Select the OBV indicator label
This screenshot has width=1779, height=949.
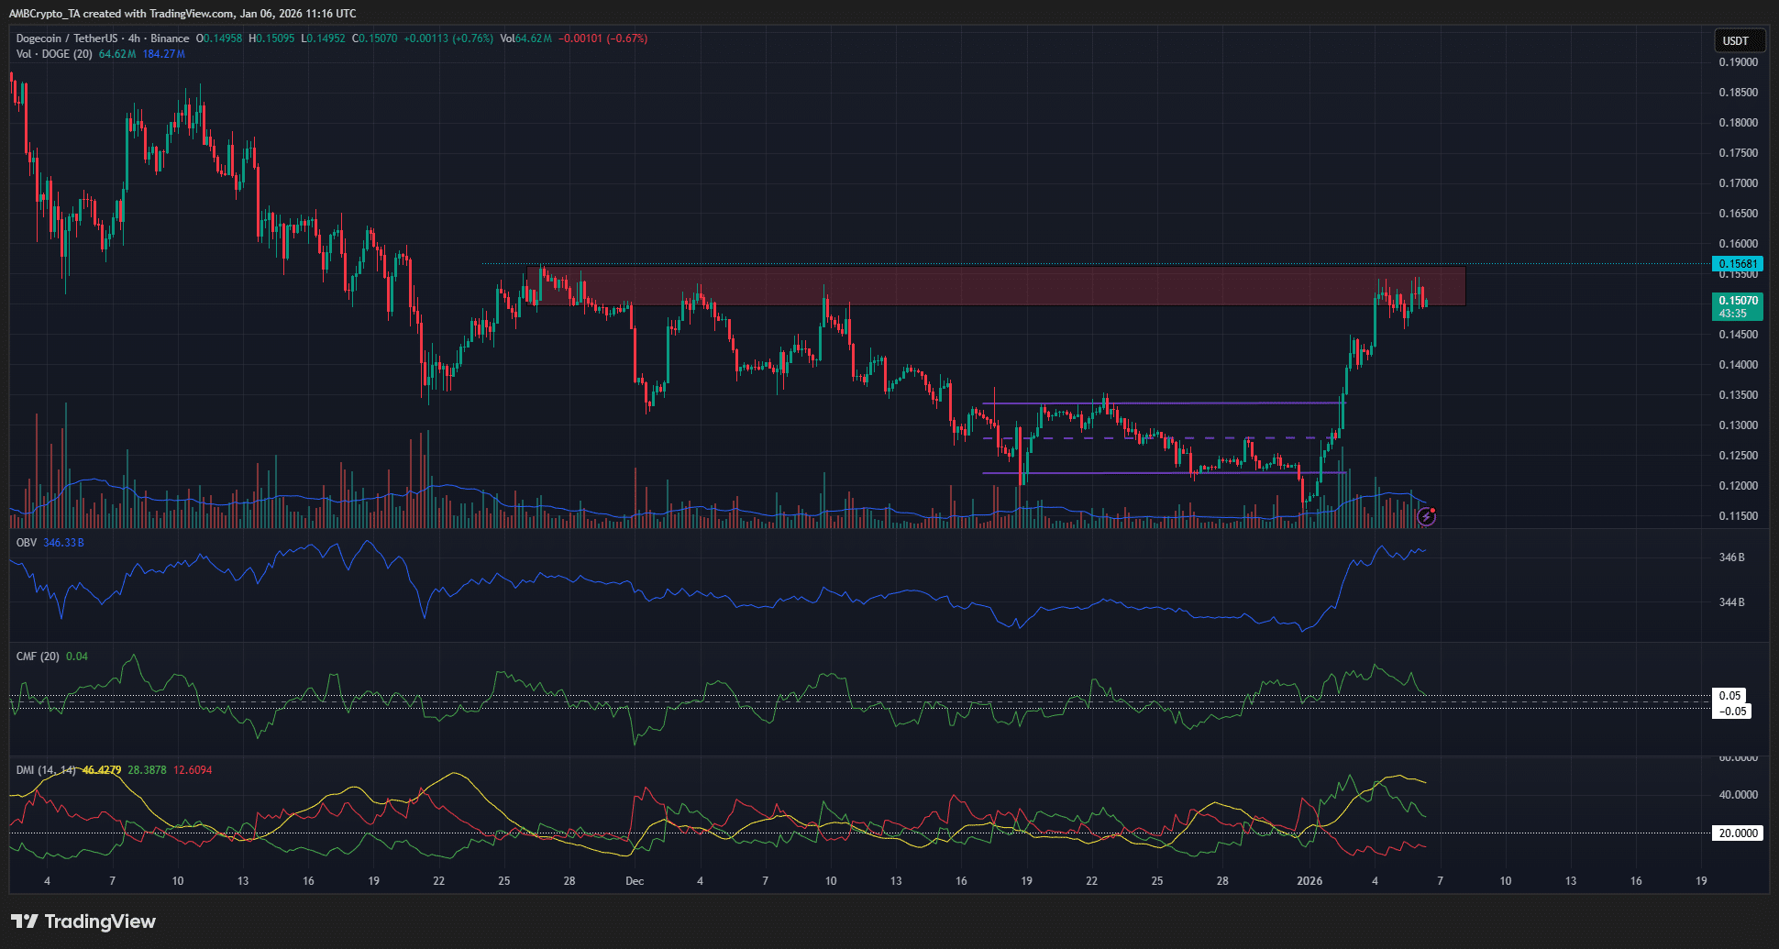click(27, 543)
